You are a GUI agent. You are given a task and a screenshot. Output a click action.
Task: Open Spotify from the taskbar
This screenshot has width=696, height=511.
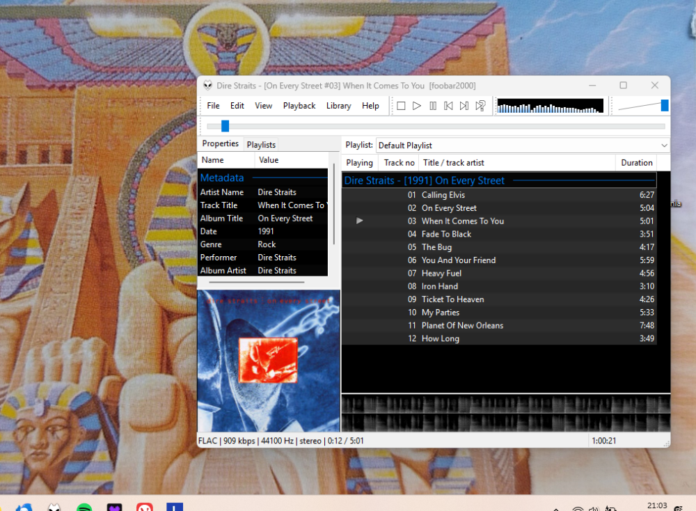point(84,508)
